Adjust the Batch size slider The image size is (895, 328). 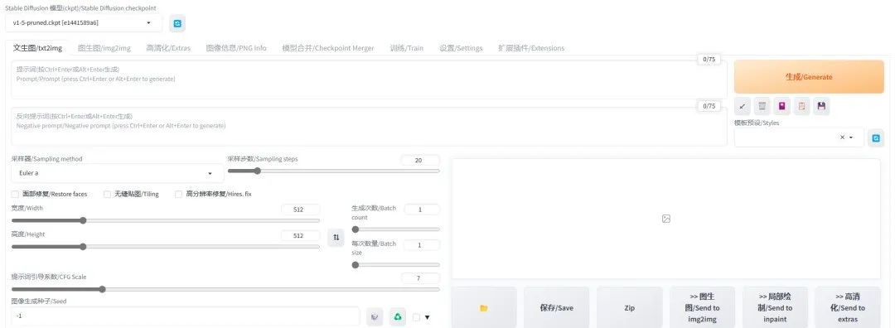click(x=395, y=265)
